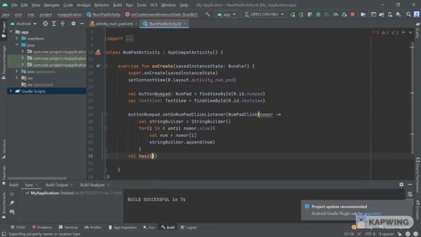Click the user account avatar icon
The height and width of the screenshot is (237, 421).
point(416,14)
